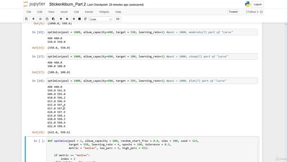Open the View menu

click(51, 12)
